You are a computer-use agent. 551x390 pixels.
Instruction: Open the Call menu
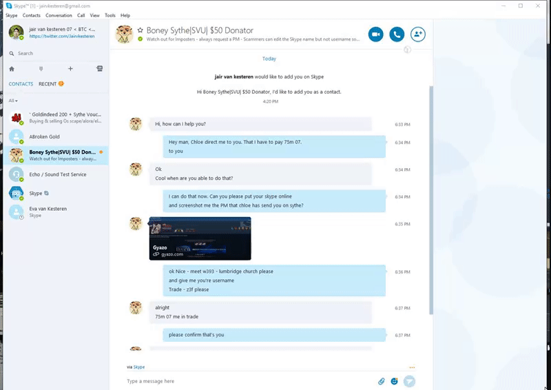coord(81,15)
